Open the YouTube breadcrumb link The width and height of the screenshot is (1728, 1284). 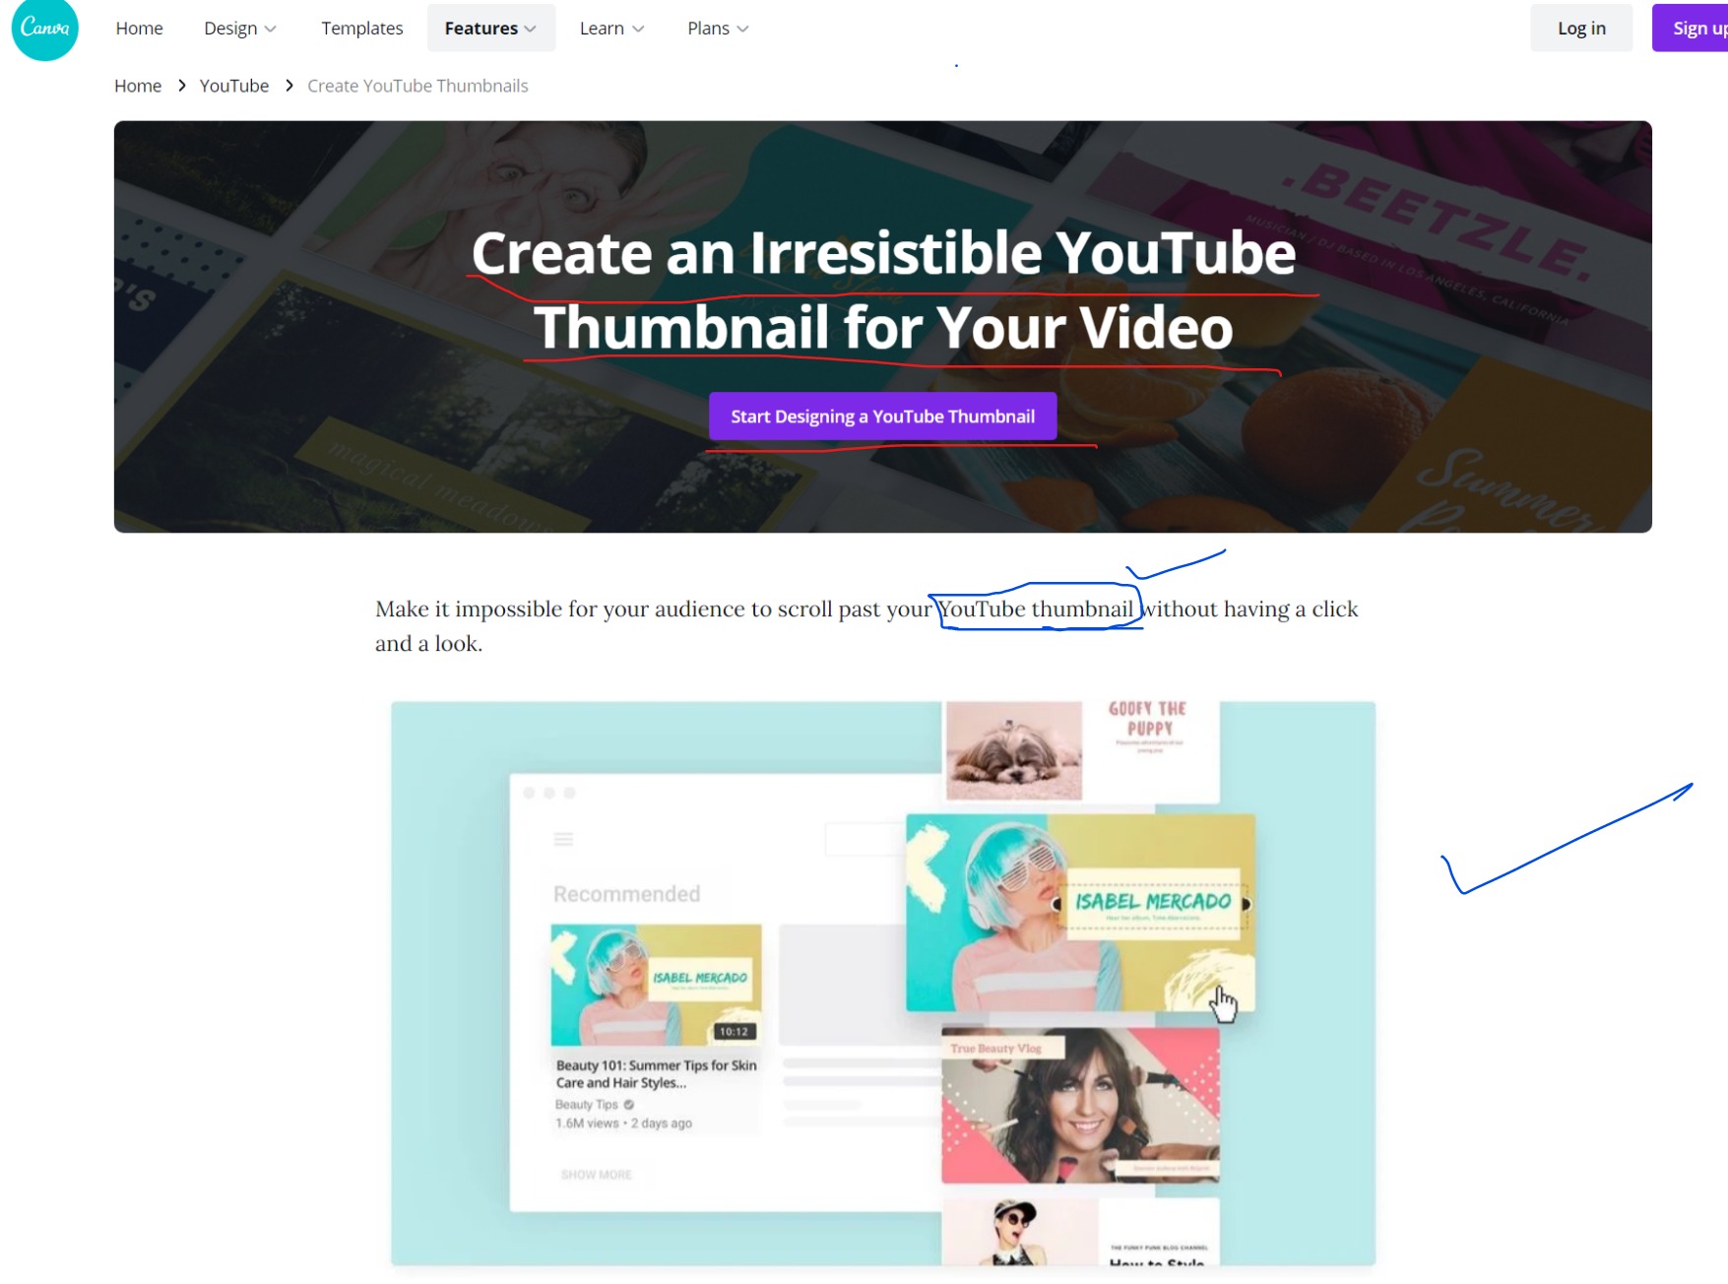coord(234,86)
